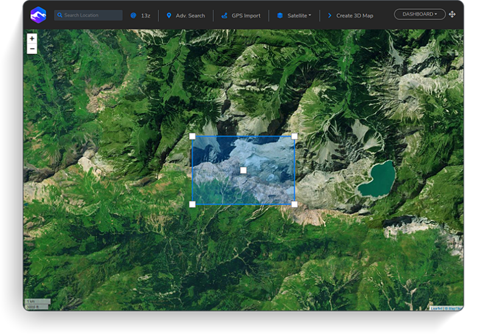Screen dimensions: 487x334
Task: Click the map pin icon
Action: [x=169, y=16]
